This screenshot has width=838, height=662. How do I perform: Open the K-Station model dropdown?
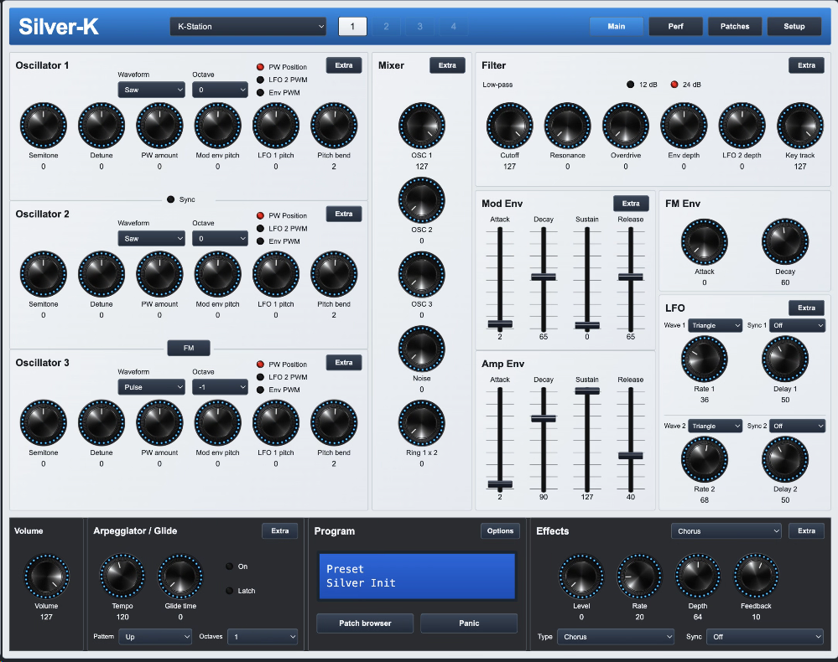248,26
